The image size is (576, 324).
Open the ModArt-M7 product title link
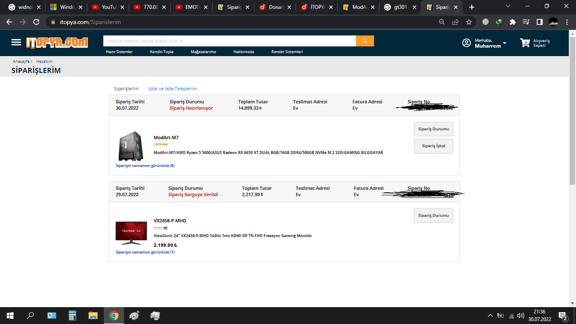click(166, 138)
